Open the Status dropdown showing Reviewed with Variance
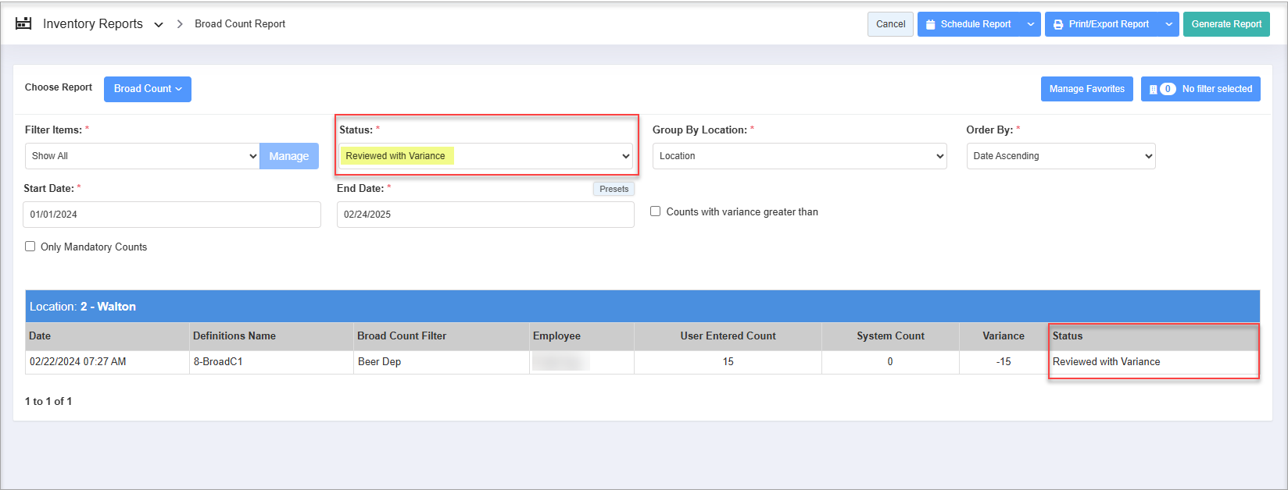Screen dimensions: 1288x490 [x=485, y=156]
